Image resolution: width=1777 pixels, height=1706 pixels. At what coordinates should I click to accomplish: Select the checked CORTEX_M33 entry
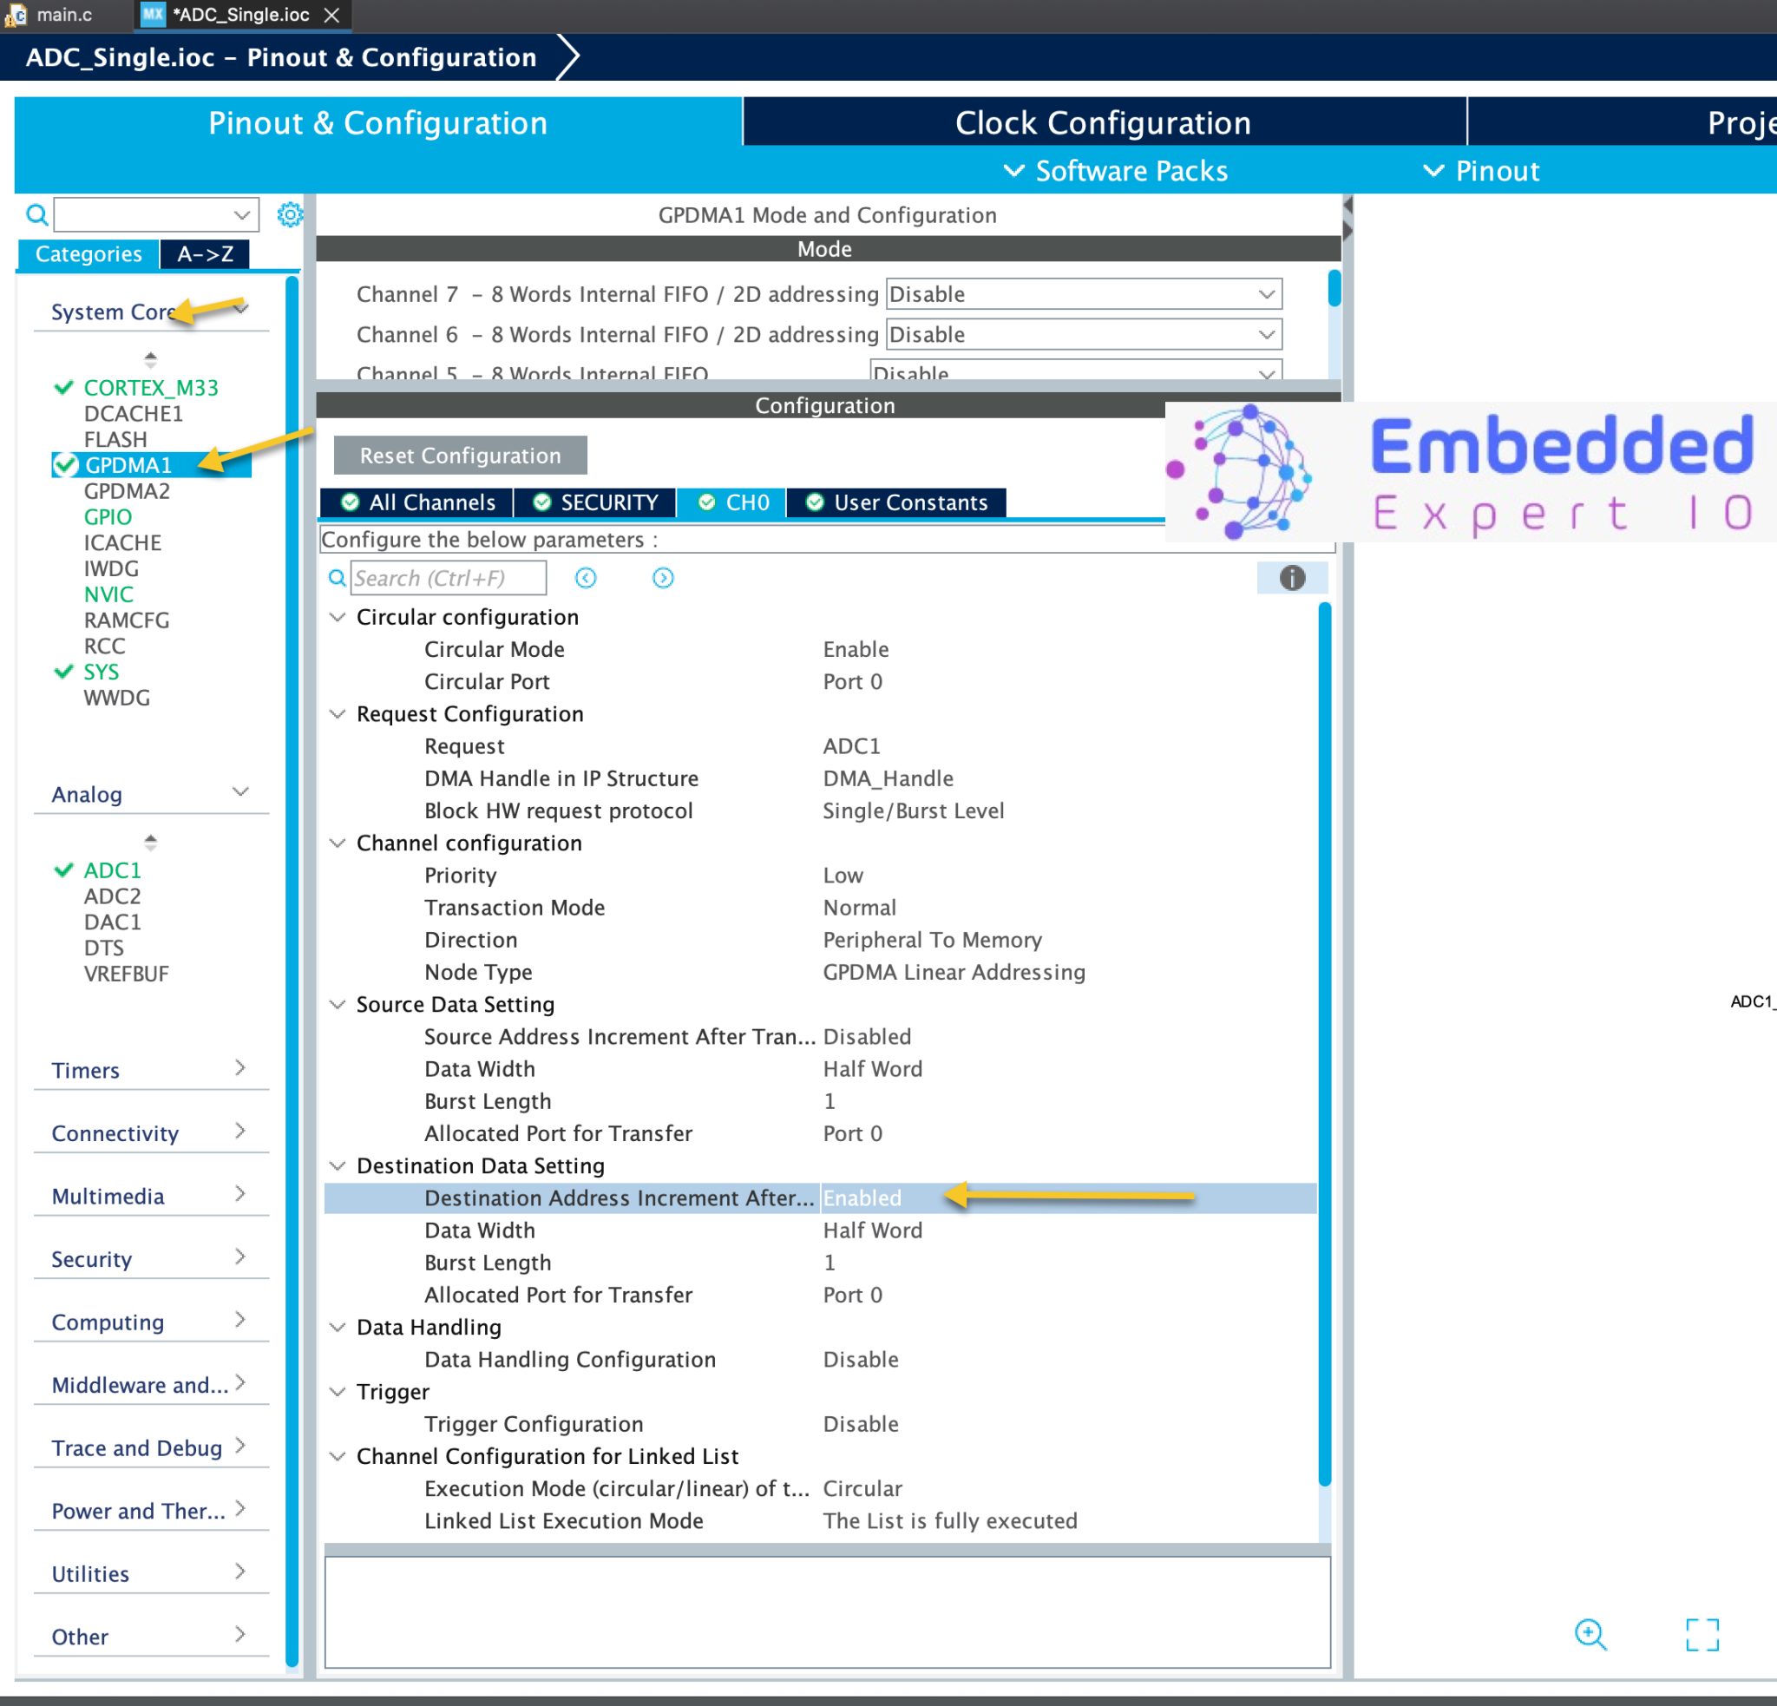(150, 388)
